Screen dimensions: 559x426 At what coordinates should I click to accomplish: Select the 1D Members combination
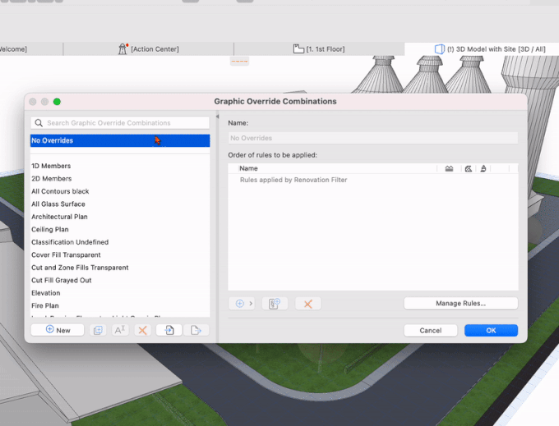coord(120,166)
